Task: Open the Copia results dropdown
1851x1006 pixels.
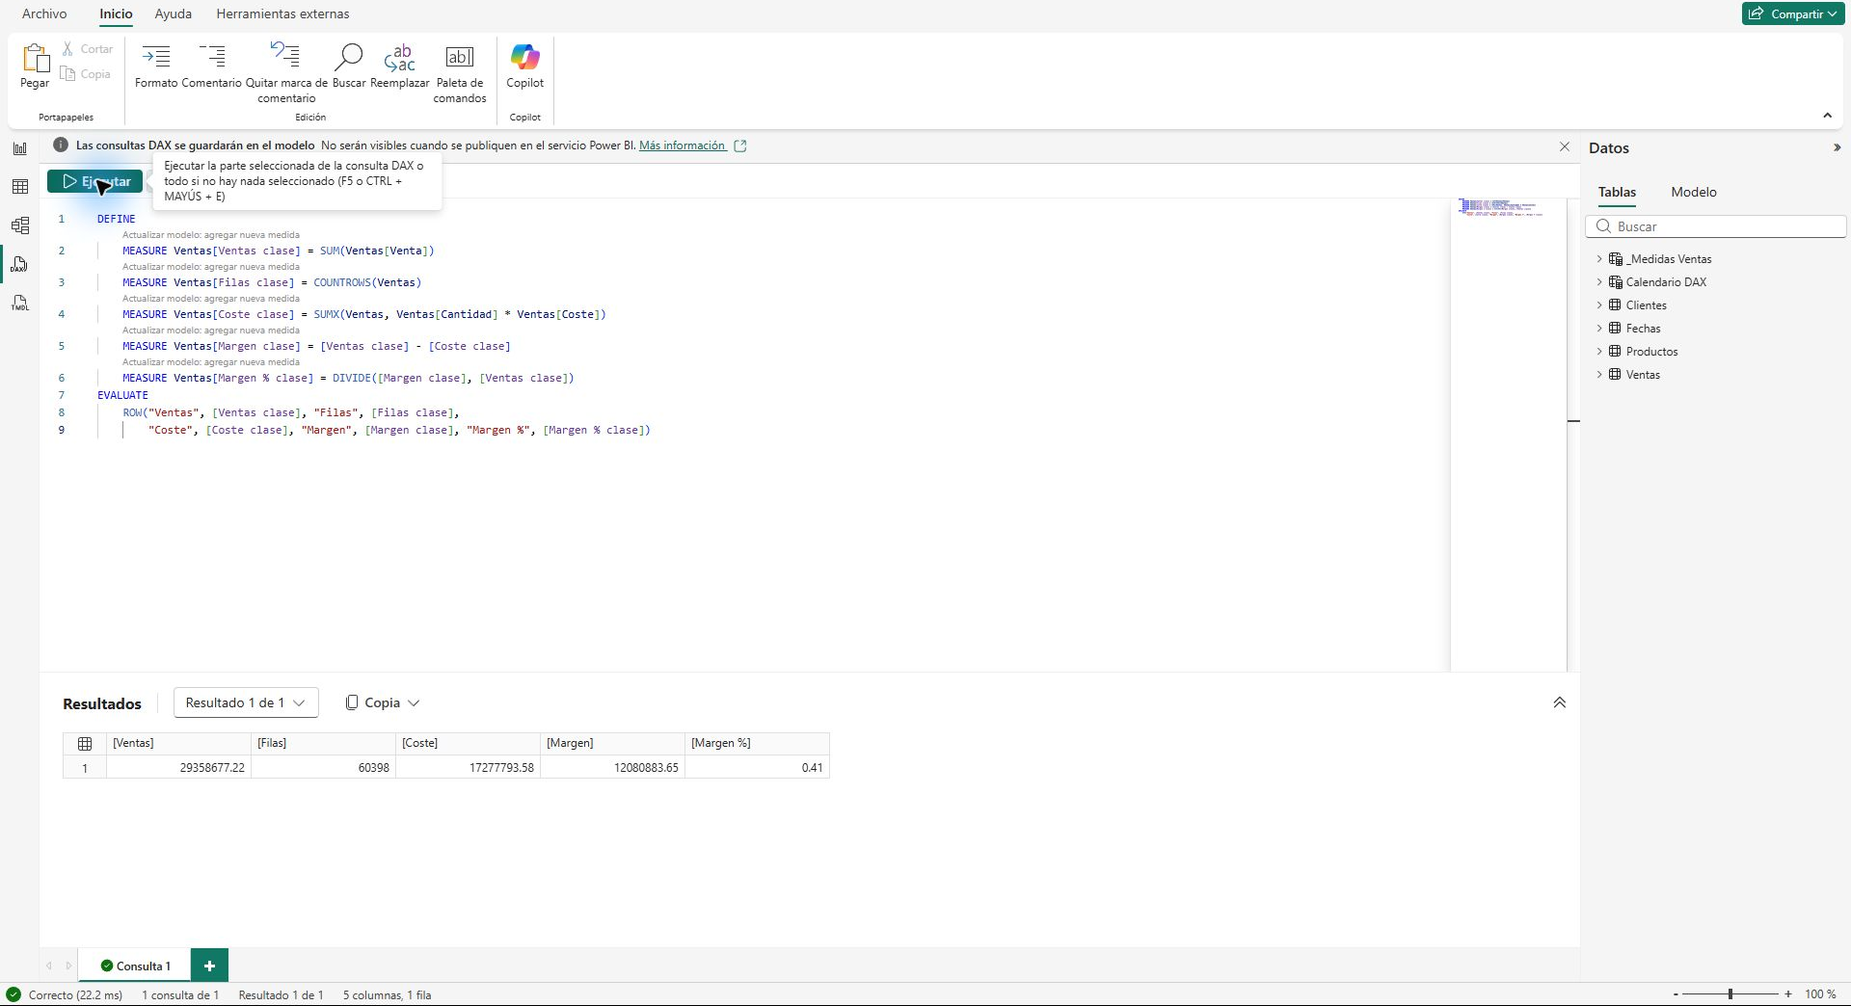Action: (x=383, y=702)
